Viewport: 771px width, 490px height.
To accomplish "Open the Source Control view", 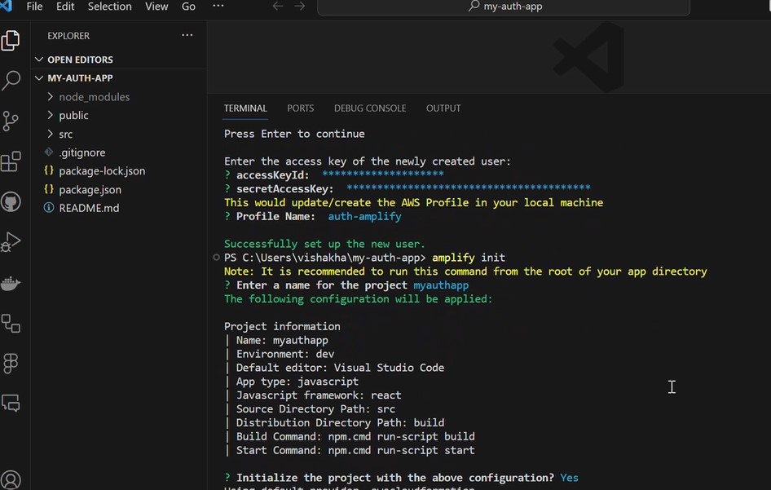I will (11, 121).
